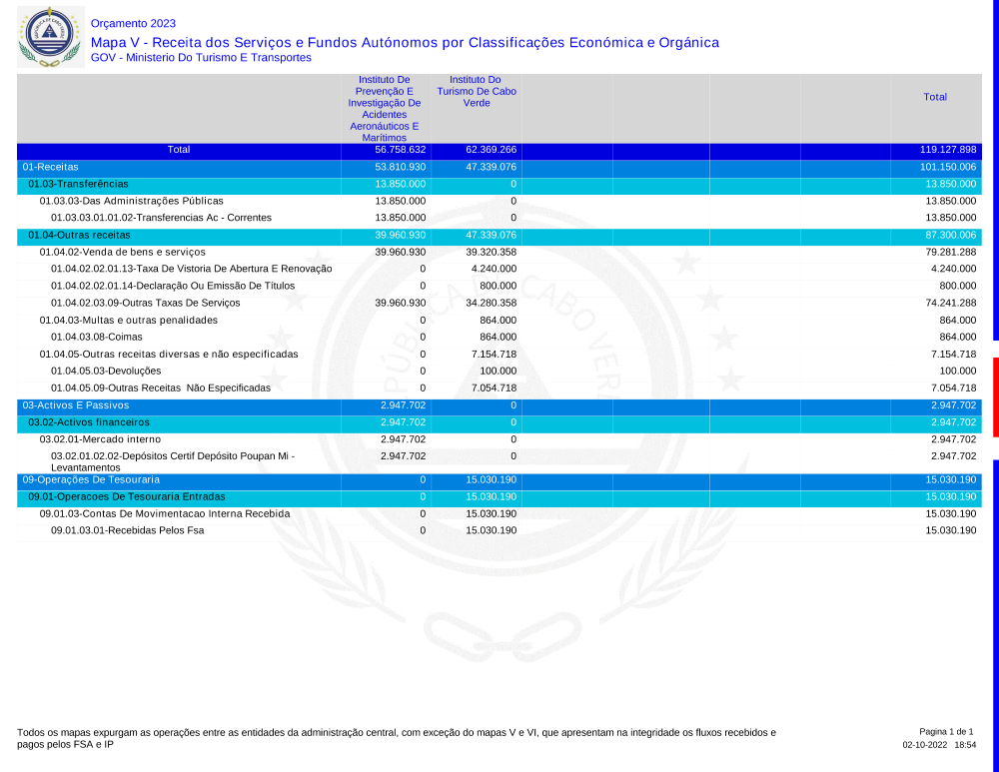Click the 'Mapa V - Receita dos Serviços' title
This screenshot has width=999, height=772.
click(x=405, y=42)
